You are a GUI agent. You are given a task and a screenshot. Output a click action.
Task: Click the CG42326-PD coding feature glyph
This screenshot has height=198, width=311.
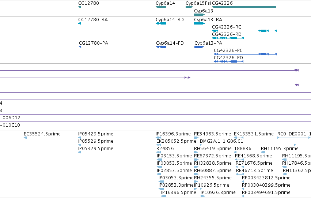[228, 61]
